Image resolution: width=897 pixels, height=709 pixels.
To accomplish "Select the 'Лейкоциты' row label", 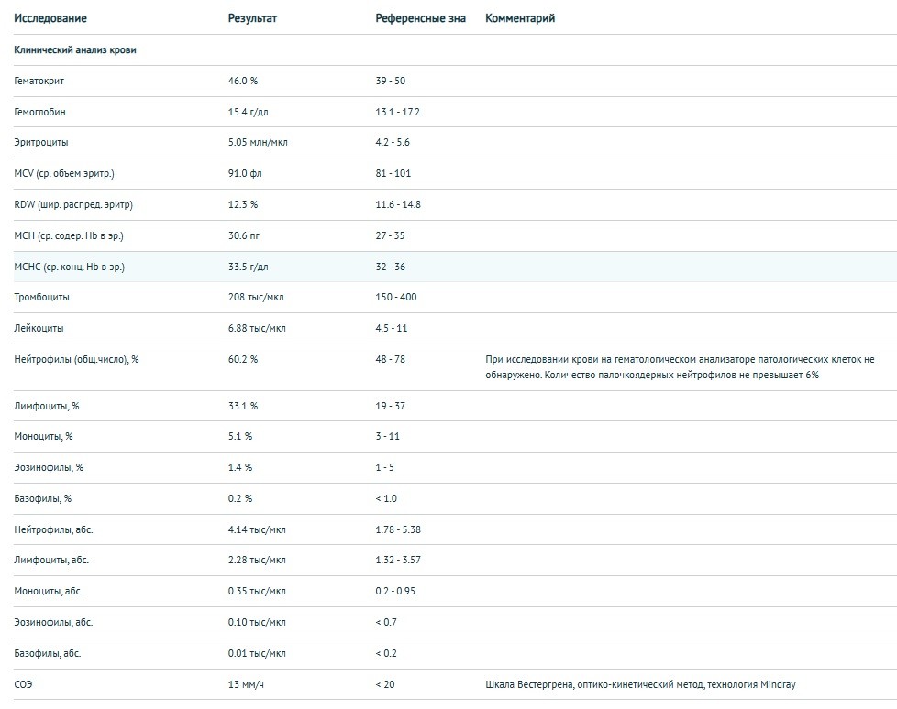I will point(39,329).
